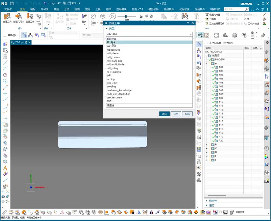Click the large text 'A' tool in the left toolbar
This screenshot has height=221, width=271.
(x=5, y=168)
